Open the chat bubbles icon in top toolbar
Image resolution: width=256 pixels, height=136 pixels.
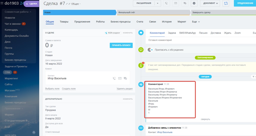[x=185, y=3]
